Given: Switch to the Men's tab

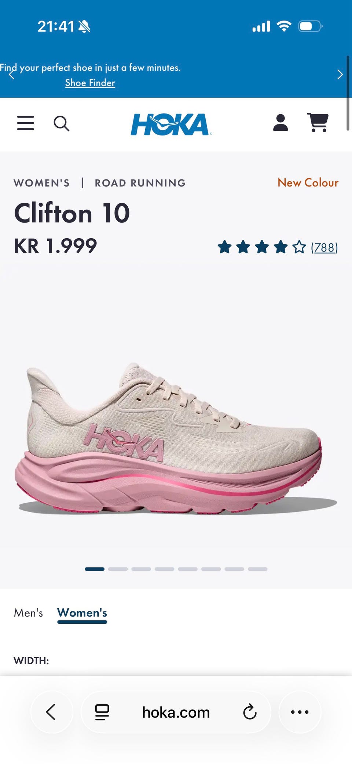Looking at the screenshot, I should pos(29,613).
